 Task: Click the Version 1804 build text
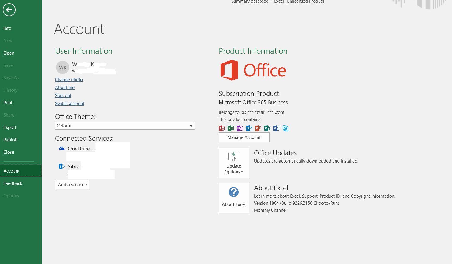click(x=296, y=203)
